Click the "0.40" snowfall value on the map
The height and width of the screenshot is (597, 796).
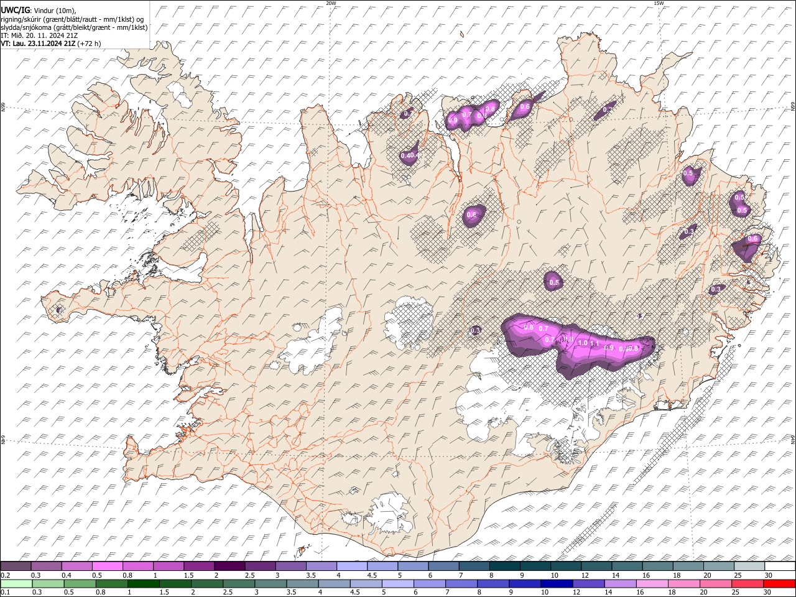(x=408, y=155)
